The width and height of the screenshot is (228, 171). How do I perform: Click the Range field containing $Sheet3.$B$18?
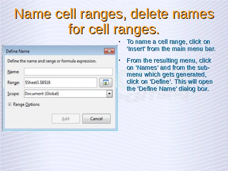(x=60, y=83)
